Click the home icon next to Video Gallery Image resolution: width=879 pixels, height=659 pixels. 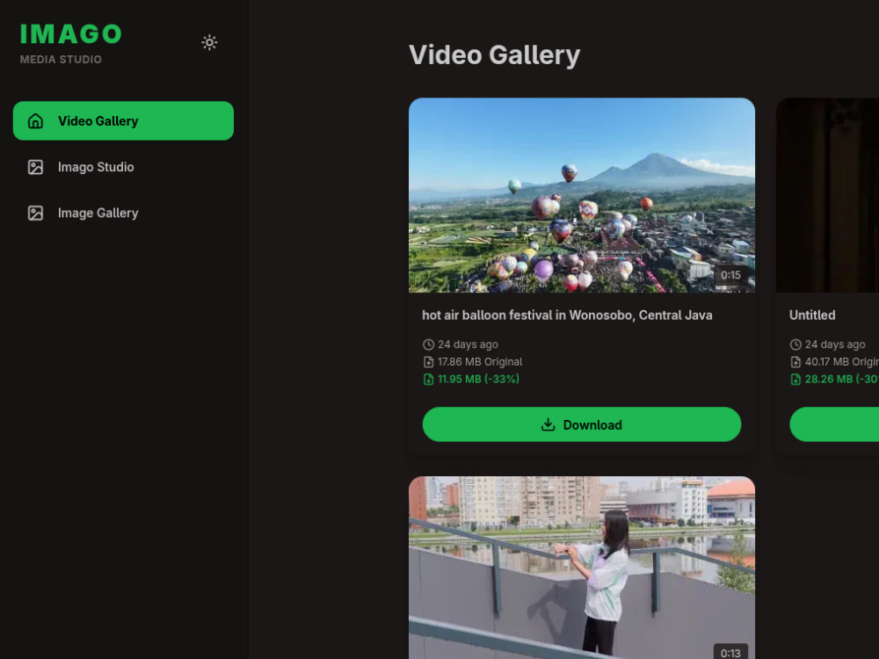click(x=35, y=121)
